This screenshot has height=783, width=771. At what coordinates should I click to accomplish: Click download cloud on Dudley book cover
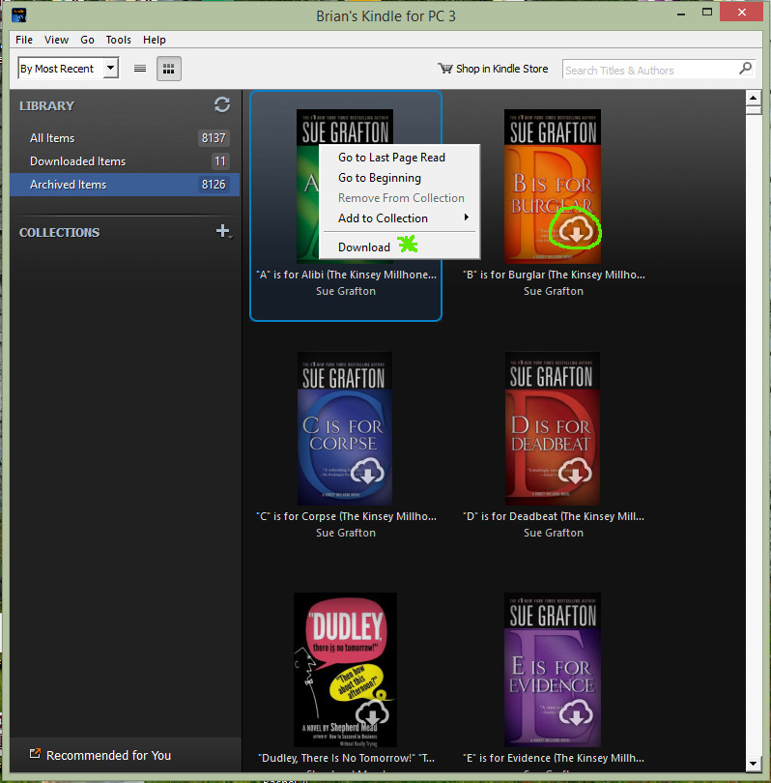372,711
